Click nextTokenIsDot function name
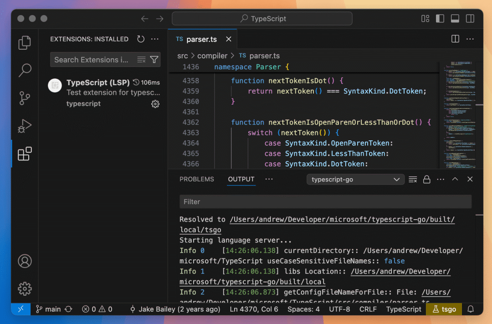The image size is (492, 324). pos(297,81)
